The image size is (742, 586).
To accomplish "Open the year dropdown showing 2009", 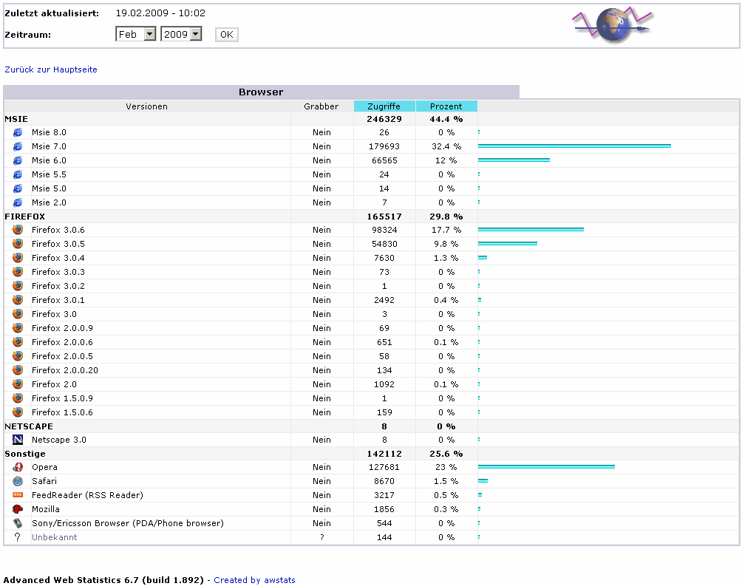I will pos(181,34).
